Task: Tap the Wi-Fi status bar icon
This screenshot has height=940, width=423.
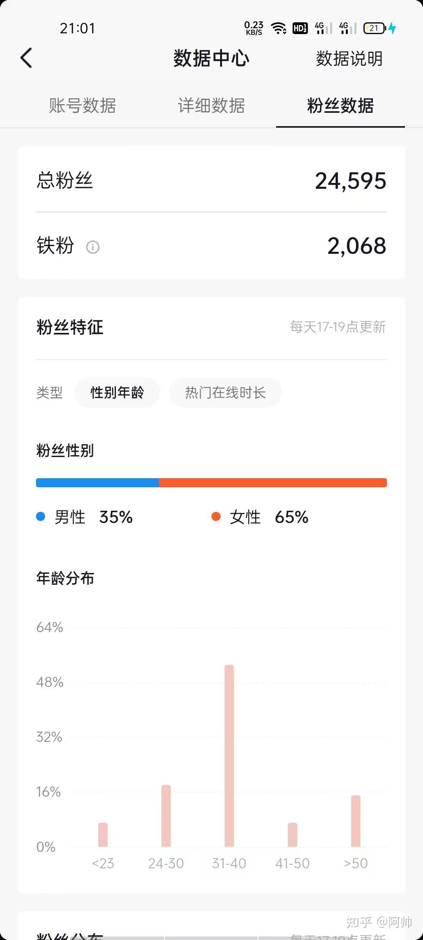Action: click(x=278, y=28)
